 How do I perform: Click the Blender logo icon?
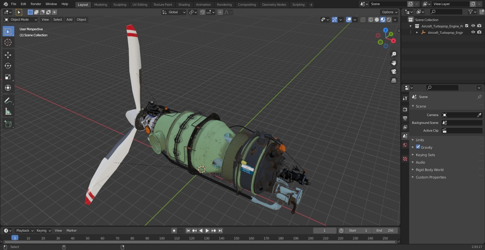(x=6, y=4)
